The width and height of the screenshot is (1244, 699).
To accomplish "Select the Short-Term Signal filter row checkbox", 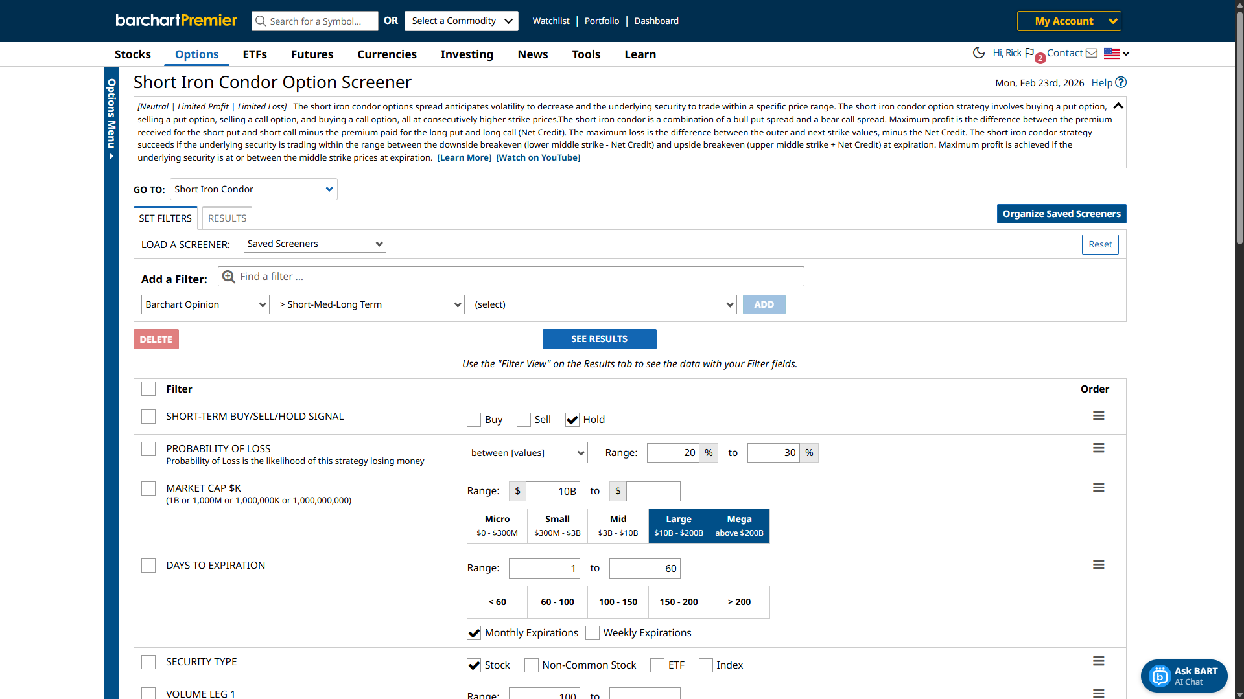I will point(148,417).
